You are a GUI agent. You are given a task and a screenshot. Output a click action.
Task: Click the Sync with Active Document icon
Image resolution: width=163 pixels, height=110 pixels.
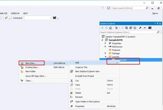point(123,28)
